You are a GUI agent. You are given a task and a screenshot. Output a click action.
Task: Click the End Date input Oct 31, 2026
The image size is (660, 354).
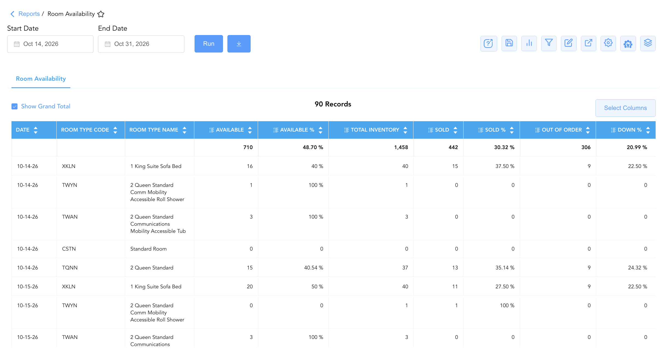[x=141, y=44]
